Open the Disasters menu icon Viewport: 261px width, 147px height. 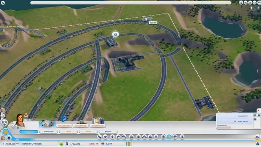[182, 137]
